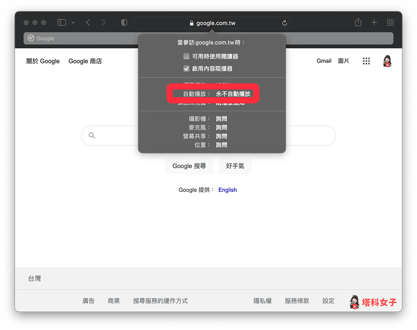Enable 可用時使用閱讀器 checkbox
This screenshot has width=417, height=330.
click(x=187, y=56)
